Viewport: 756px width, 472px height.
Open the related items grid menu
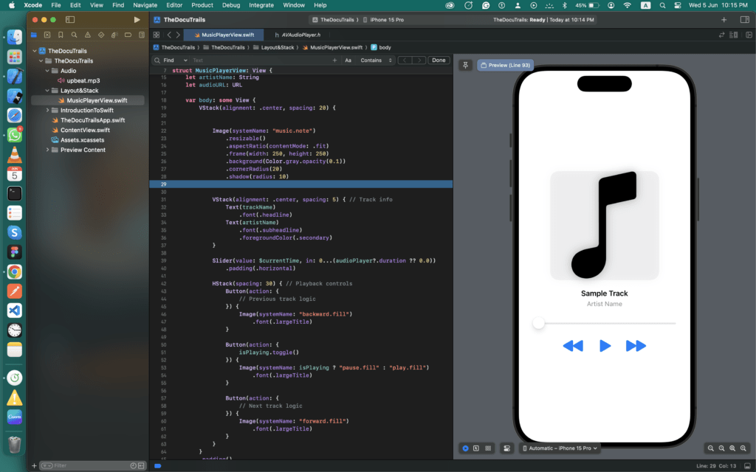tap(157, 35)
